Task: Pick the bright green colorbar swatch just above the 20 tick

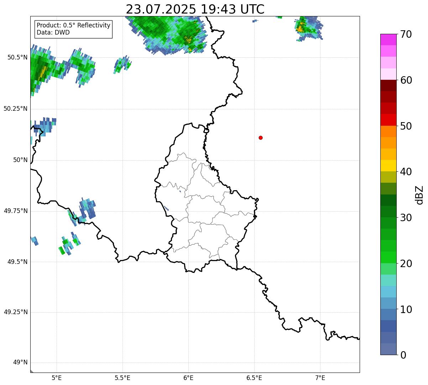Action: click(x=388, y=257)
